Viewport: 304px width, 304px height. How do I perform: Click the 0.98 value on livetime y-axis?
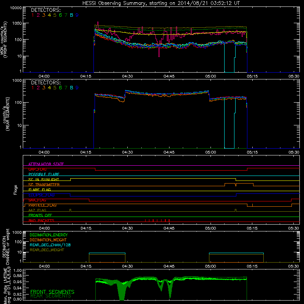coord(17,276)
